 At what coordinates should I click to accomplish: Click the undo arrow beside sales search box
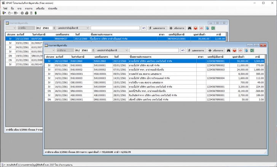183,50
